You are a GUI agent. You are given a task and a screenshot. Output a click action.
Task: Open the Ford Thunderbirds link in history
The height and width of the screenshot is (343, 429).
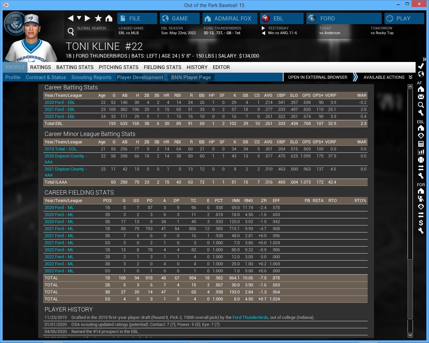[x=250, y=318]
